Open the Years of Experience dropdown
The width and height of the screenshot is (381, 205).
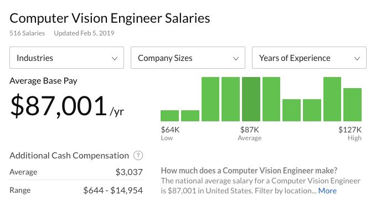[309, 58]
